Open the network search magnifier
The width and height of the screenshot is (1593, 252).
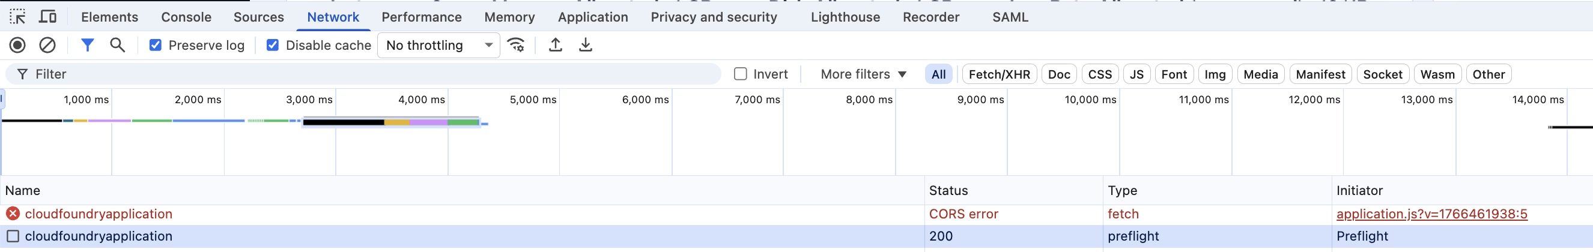[x=118, y=45]
